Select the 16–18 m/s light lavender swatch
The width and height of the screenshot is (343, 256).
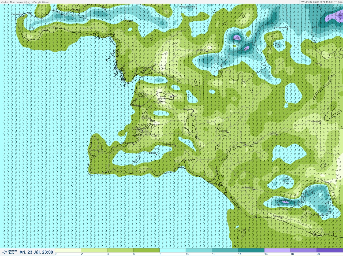coord(278,250)
